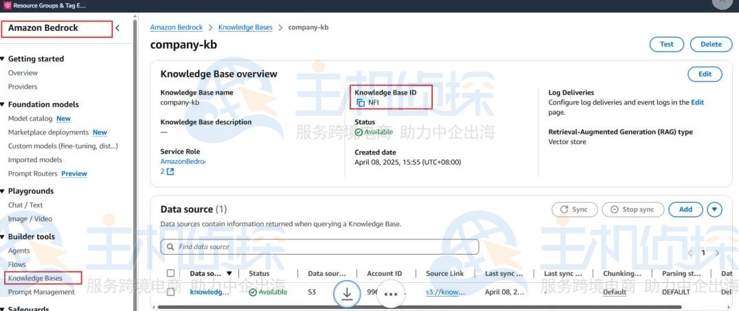739x311 pixels.
Task: Click the first Last sync column header
Action: tap(504, 273)
